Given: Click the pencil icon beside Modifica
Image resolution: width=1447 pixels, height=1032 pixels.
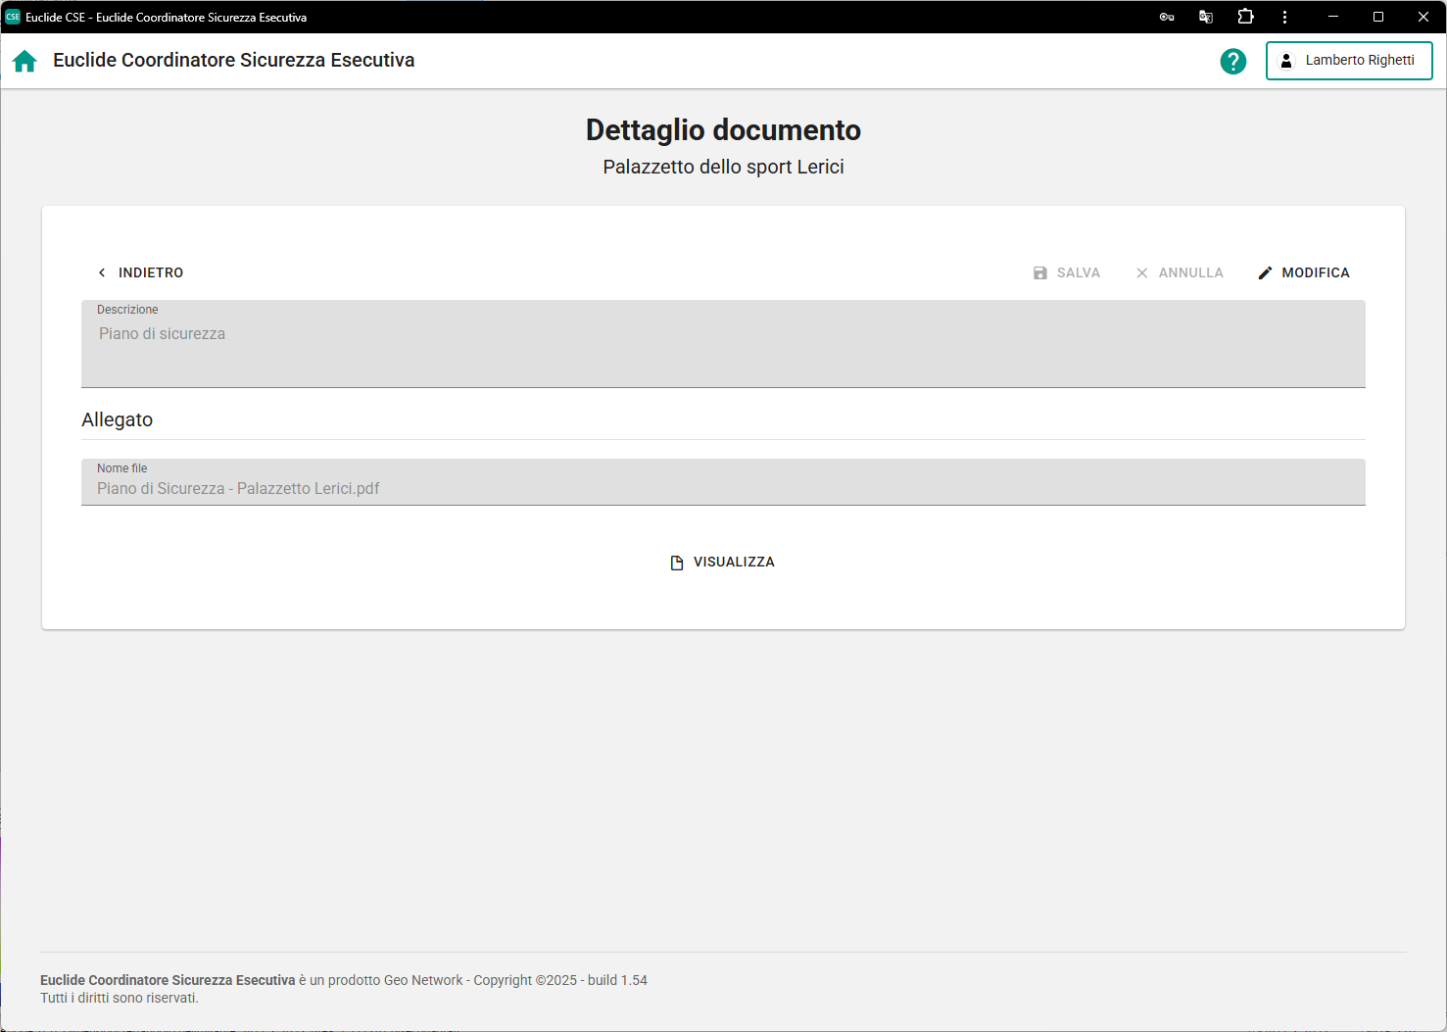Looking at the screenshot, I should point(1265,273).
